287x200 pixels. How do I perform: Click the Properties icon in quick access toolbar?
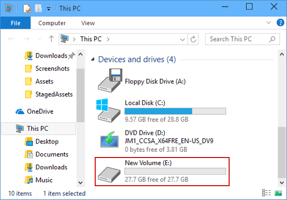27,9
